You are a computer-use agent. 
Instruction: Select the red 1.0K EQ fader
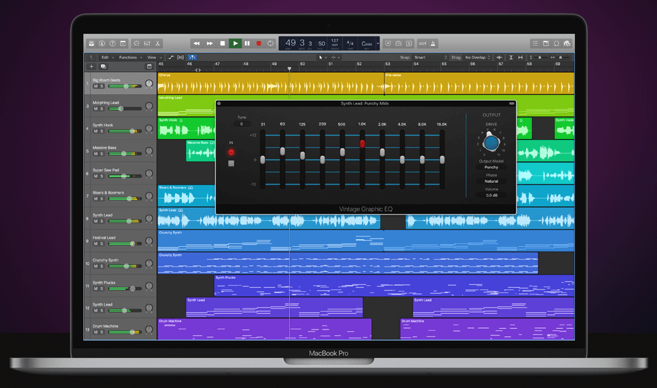coord(363,144)
